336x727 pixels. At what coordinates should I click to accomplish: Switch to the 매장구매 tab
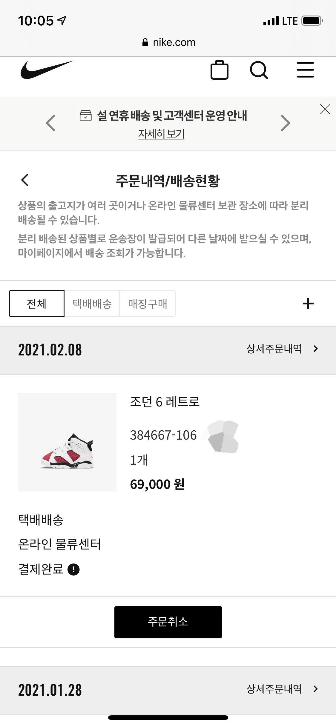point(148,304)
